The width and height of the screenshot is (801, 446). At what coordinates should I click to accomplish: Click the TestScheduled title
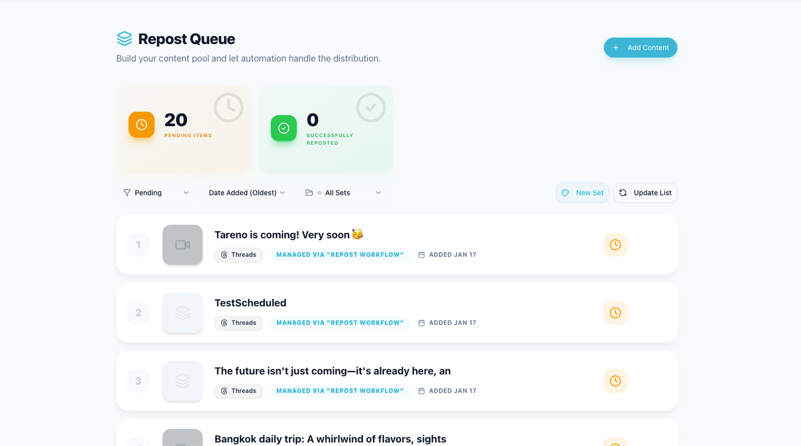pyautogui.click(x=250, y=302)
